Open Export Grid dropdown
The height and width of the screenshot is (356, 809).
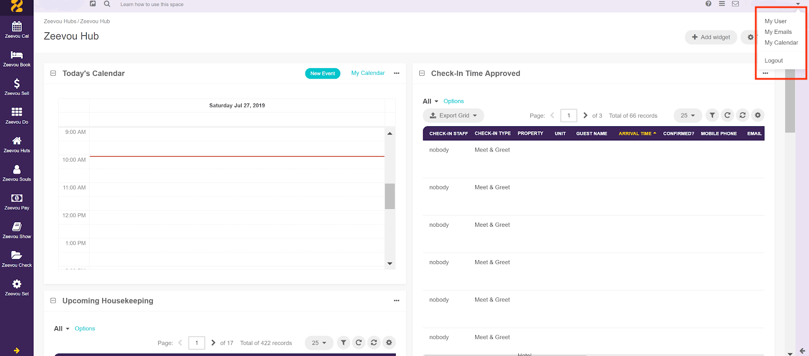(x=454, y=115)
